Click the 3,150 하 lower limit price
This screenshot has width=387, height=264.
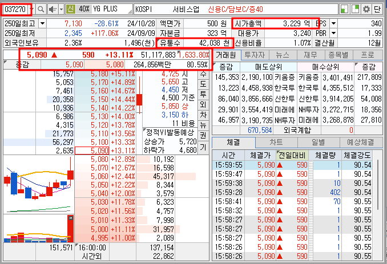coord(175,115)
